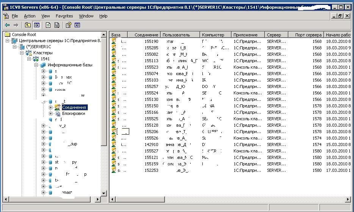Expand the Соединения node
Image resolution: width=354 pixels, height=212 pixels.
[50, 107]
